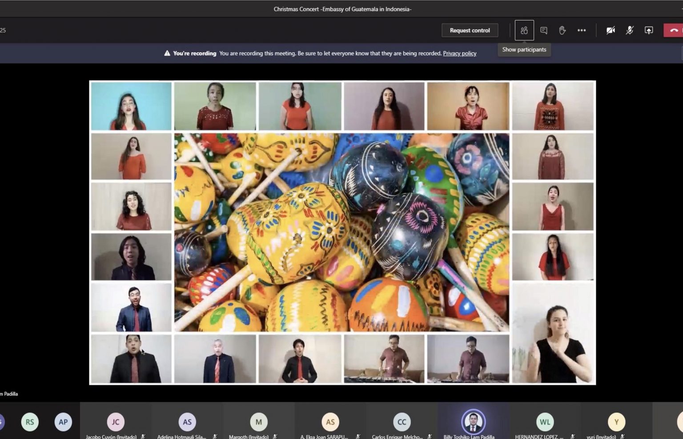Turn on the camera
Viewport: 683px width, 439px height.
(x=611, y=30)
